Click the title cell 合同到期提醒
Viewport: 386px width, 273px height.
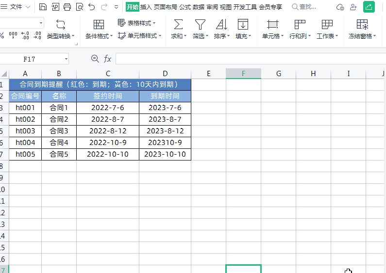tap(100, 84)
